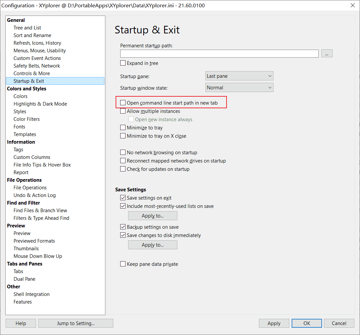This screenshot has width=360, height=335.
Task: Select Dual Pane in the category list
Action: [x=24, y=279]
